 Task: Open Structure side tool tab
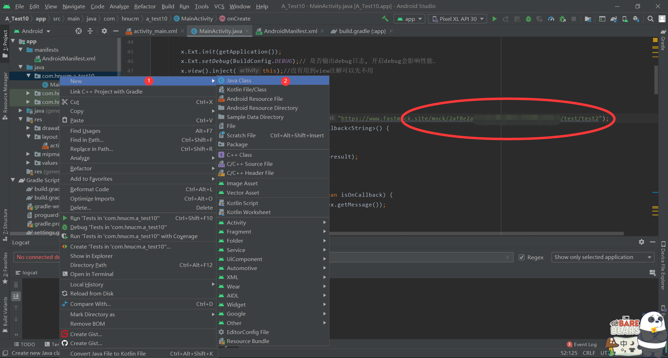point(5,224)
